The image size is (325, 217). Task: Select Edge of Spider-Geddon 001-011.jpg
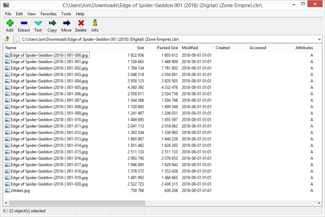(49, 126)
